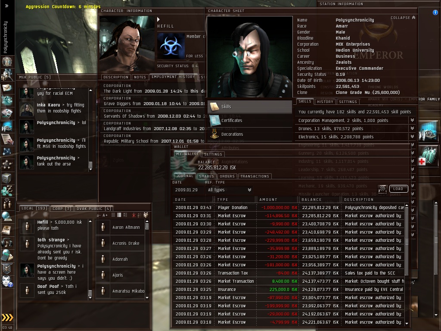Expand the Electronics skill group
Viewport: 441px width, 331px height.
[412, 137]
